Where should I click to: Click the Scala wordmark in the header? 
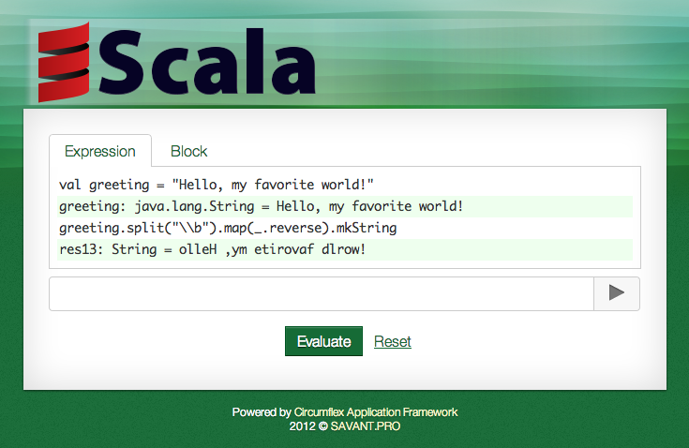206,64
